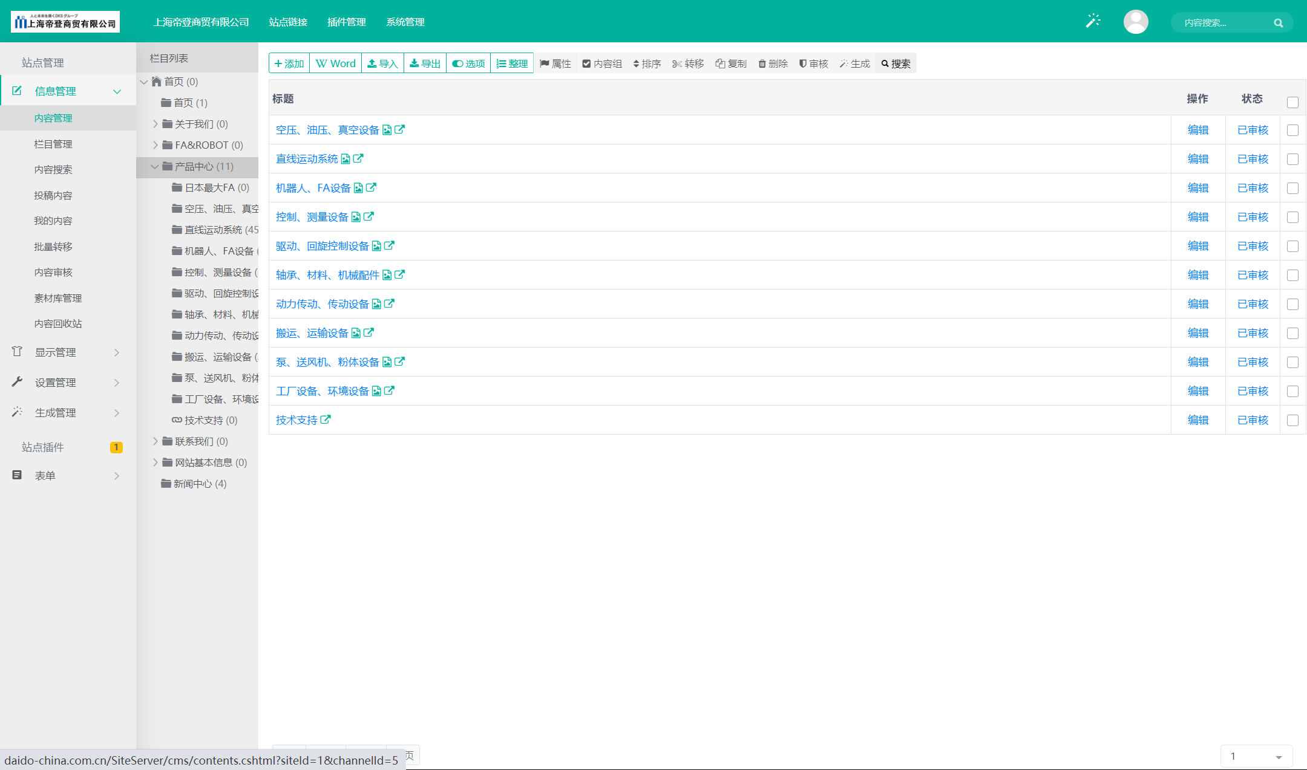Select 内容回收站 in the sidebar
1307x770 pixels.
(x=58, y=323)
